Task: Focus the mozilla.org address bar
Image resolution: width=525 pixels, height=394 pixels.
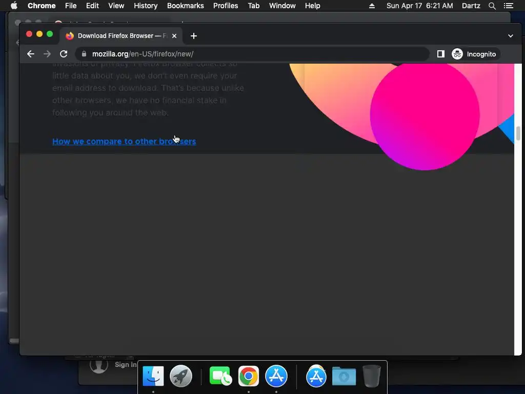Action: pyautogui.click(x=252, y=54)
